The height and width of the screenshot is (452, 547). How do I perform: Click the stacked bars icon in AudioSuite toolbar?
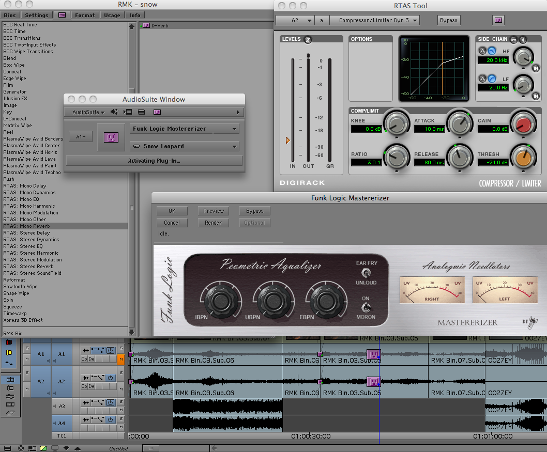click(x=141, y=112)
